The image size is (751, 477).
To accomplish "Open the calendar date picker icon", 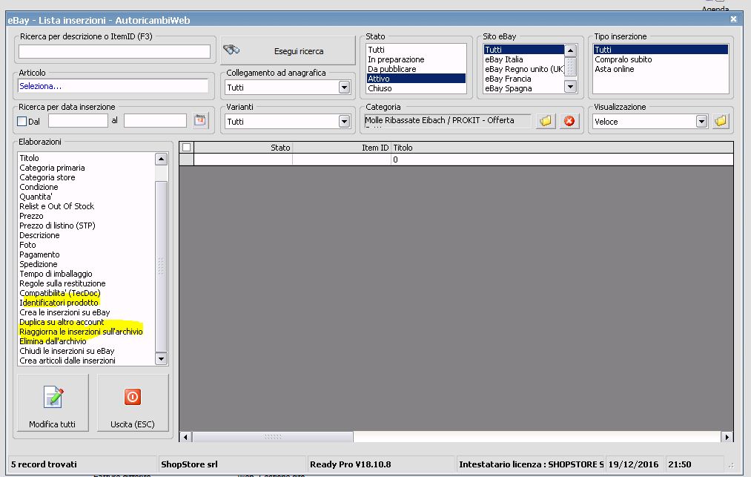I will click(200, 120).
